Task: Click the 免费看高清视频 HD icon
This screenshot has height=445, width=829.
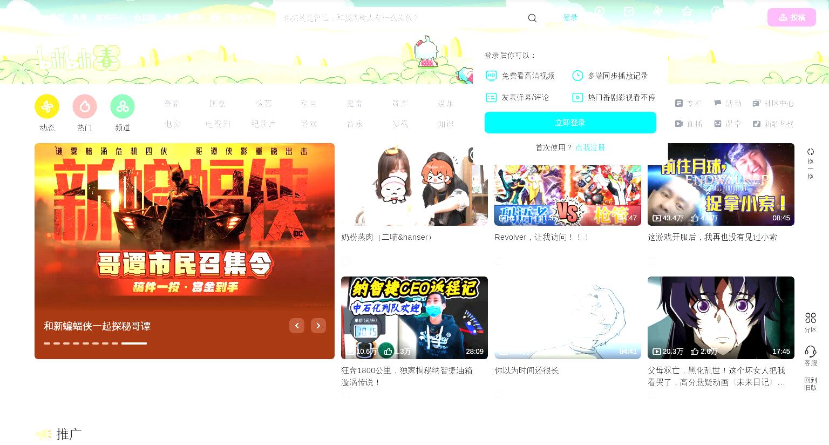Action: click(x=491, y=76)
